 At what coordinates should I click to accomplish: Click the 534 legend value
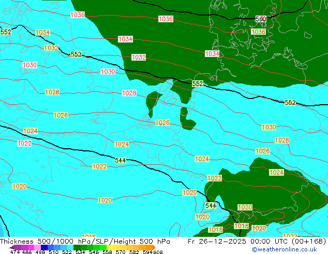click(80, 252)
